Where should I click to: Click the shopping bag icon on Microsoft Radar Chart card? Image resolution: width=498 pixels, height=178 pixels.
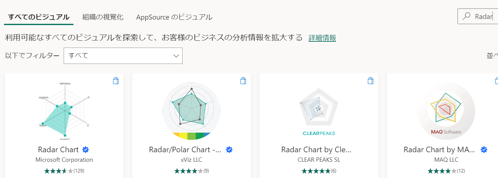(x=116, y=81)
